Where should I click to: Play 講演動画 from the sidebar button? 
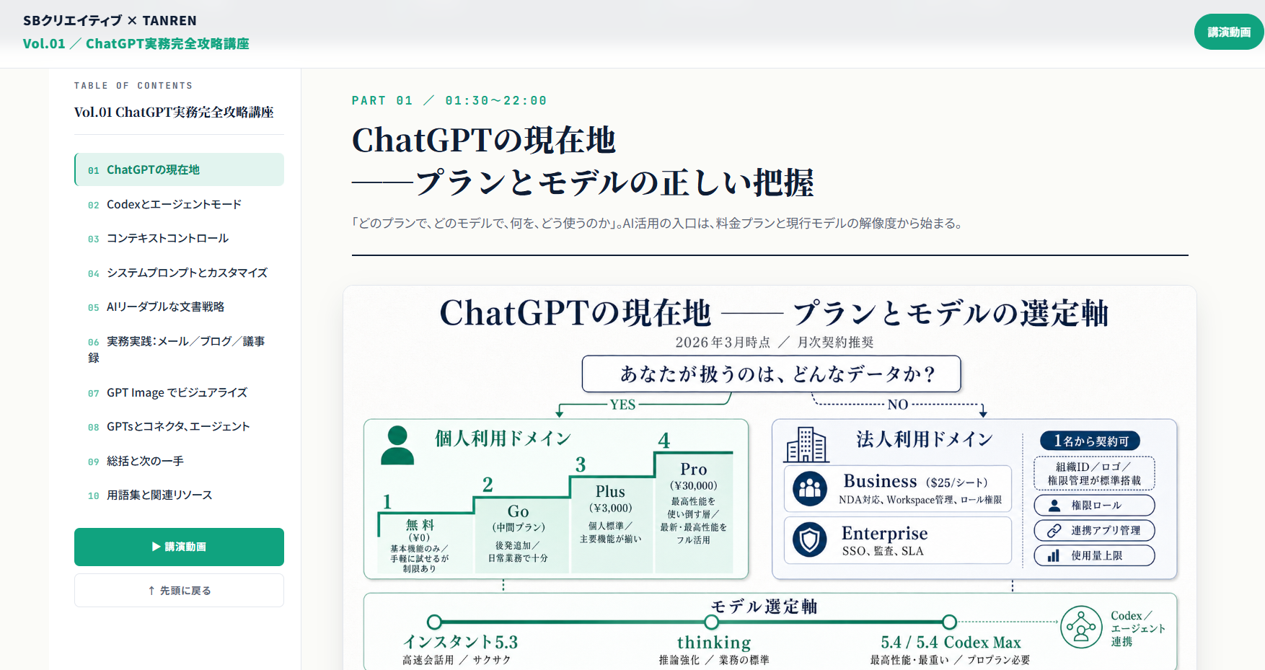(179, 547)
